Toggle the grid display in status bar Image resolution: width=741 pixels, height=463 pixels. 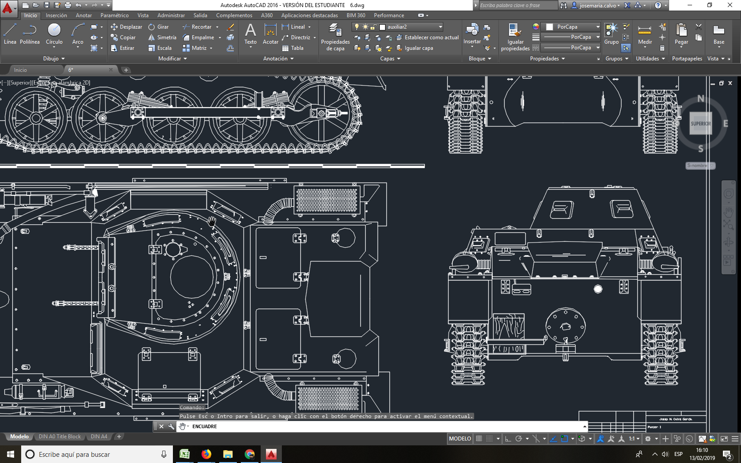click(x=479, y=439)
